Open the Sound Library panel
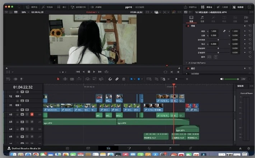The image size is (255, 158). [x=78, y=7]
